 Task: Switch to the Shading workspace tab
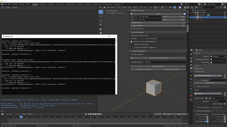(x=80, y=5)
